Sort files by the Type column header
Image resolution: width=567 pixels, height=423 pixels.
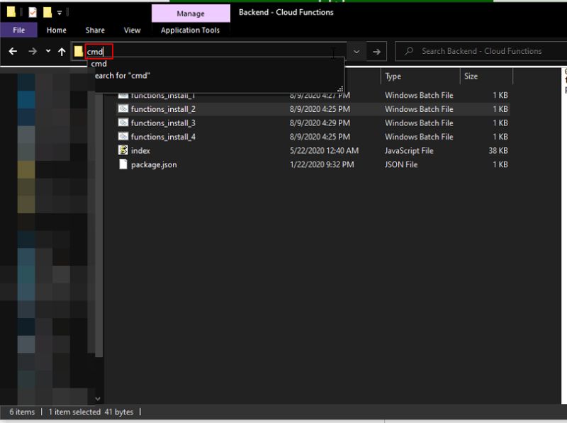[x=391, y=76]
